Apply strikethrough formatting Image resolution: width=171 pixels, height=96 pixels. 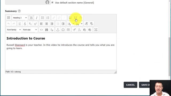pos(25,24)
